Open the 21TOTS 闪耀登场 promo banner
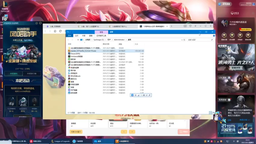Screen dimensions: 256x144 click(x=236, y=129)
